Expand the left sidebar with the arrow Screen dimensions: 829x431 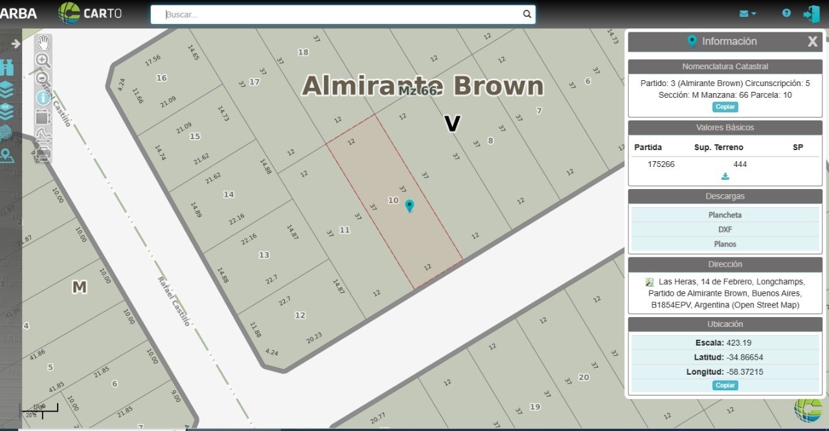tap(16, 44)
